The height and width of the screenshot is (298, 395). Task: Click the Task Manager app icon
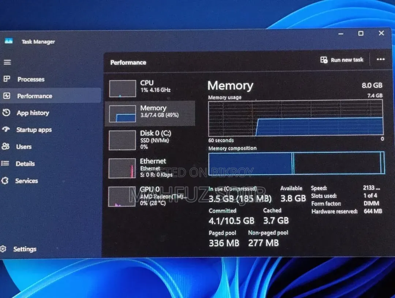pos(8,41)
